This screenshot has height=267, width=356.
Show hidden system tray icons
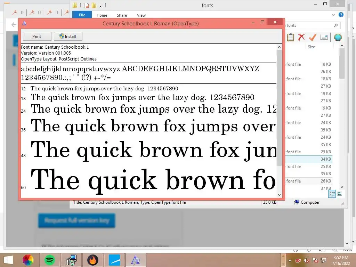click(x=290, y=260)
